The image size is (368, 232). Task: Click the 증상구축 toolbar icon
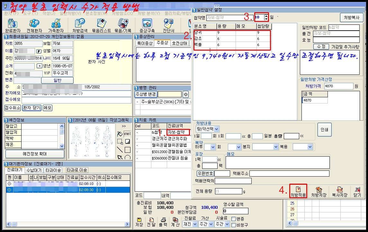(x=147, y=25)
